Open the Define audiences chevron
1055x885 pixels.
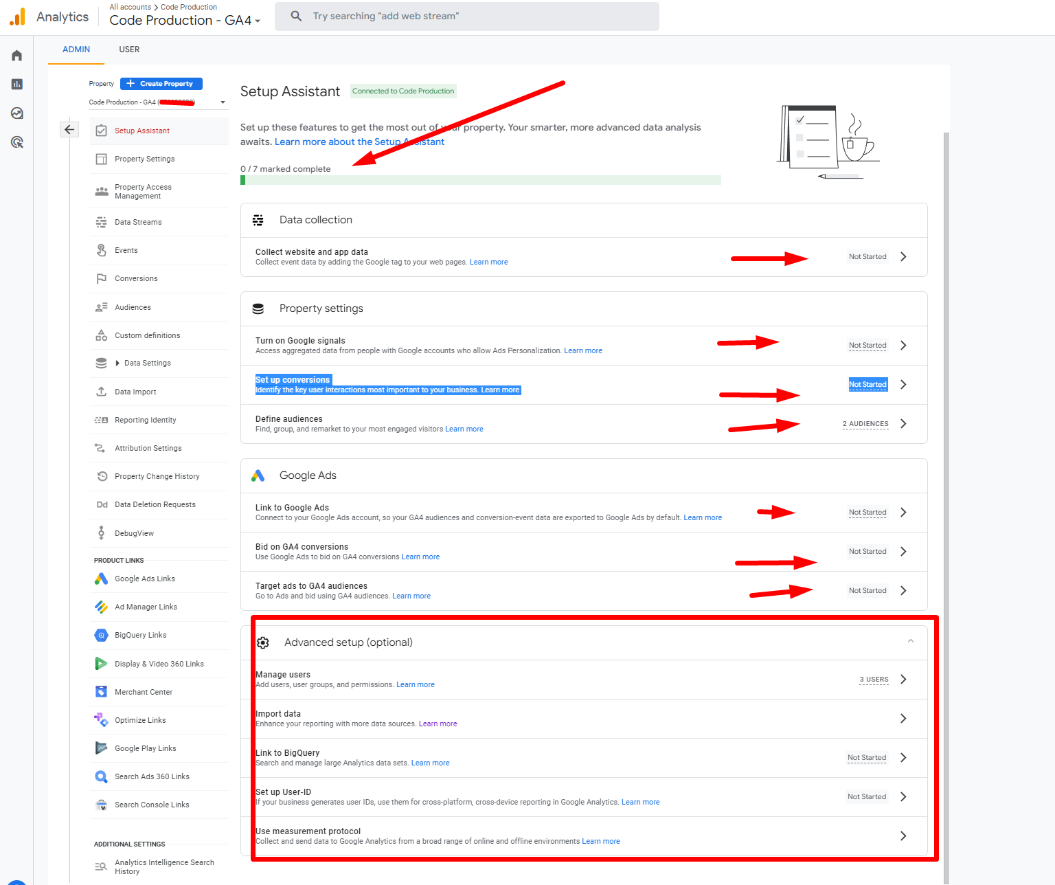point(903,423)
